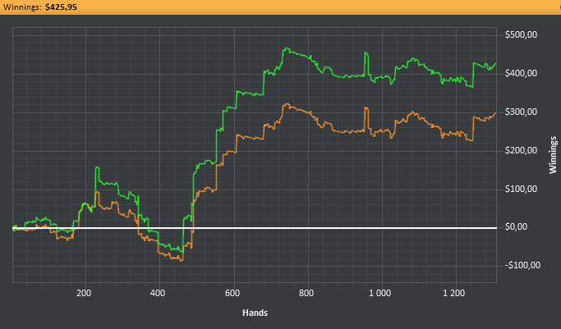Click the $400,00 y-axis label

click(x=521, y=74)
